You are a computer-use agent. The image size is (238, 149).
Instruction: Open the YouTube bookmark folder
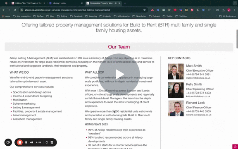[181, 16]
